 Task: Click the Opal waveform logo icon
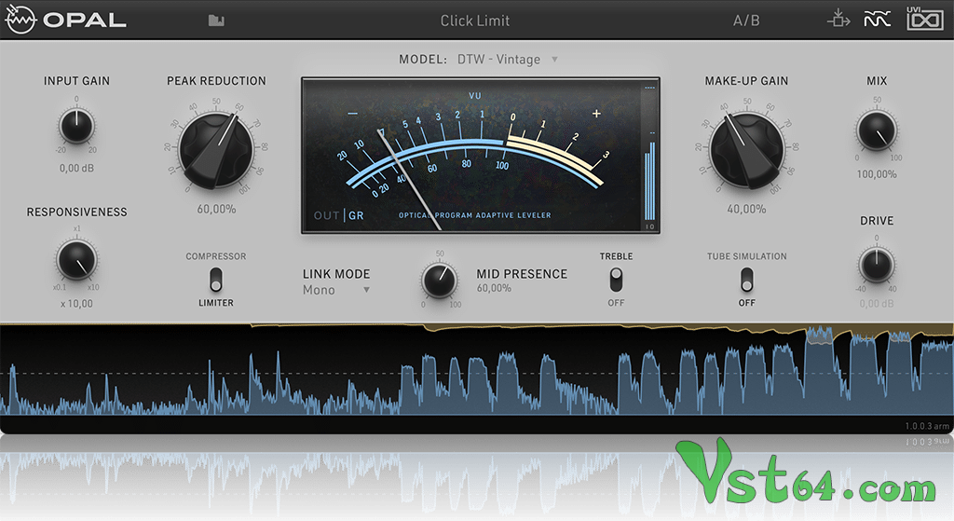[20, 20]
